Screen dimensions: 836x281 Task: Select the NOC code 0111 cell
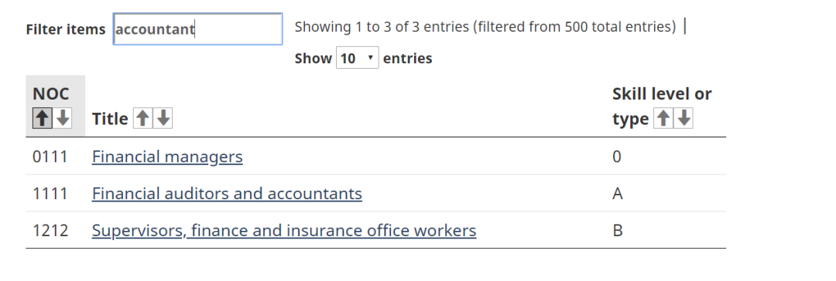50,157
